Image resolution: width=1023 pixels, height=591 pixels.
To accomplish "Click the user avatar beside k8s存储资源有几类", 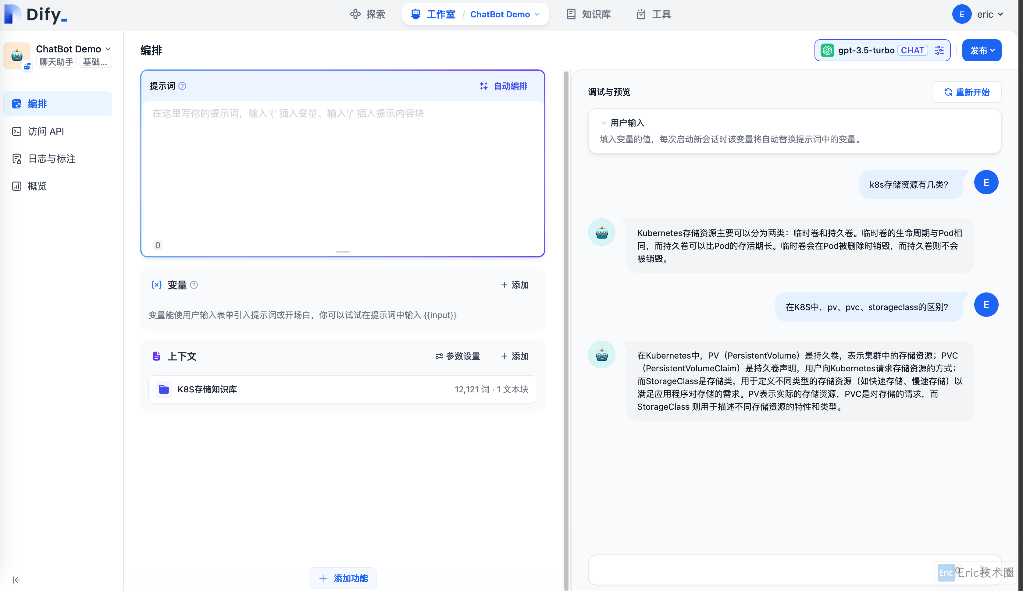I will tap(986, 182).
